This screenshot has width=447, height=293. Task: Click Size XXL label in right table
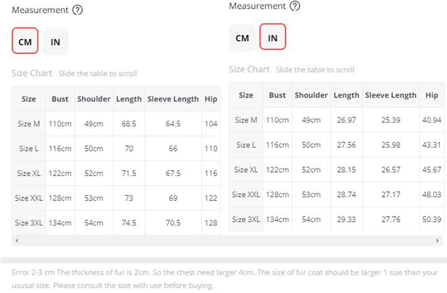point(245,194)
